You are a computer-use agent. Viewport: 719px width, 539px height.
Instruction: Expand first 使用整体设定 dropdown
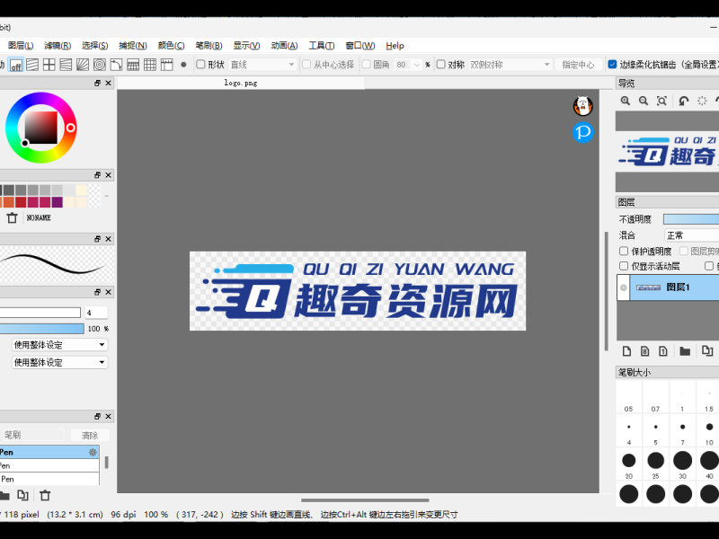click(59, 345)
